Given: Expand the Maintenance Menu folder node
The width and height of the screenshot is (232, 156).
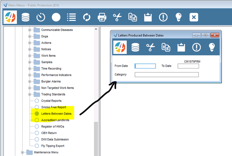Looking at the screenshot, I should coord(22,152).
